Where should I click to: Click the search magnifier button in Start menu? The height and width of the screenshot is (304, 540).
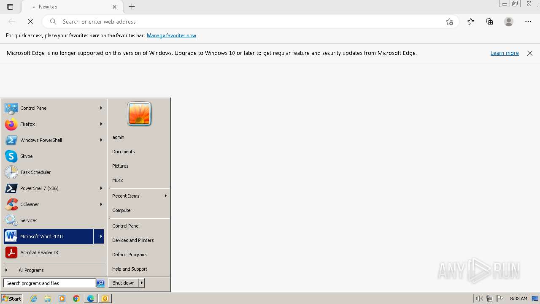[100, 283]
